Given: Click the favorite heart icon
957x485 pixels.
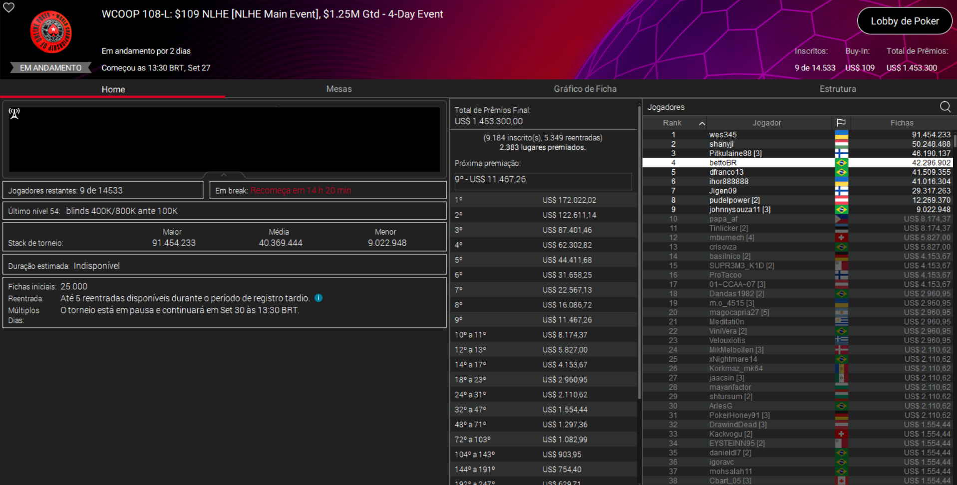Looking at the screenshot, I should pos(9,7).
